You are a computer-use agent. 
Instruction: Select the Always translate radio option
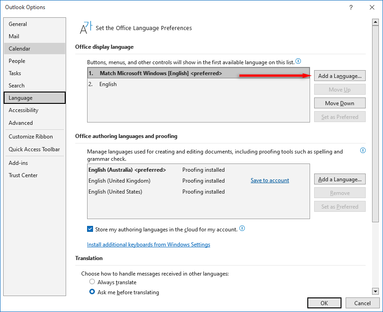point(92,282)
